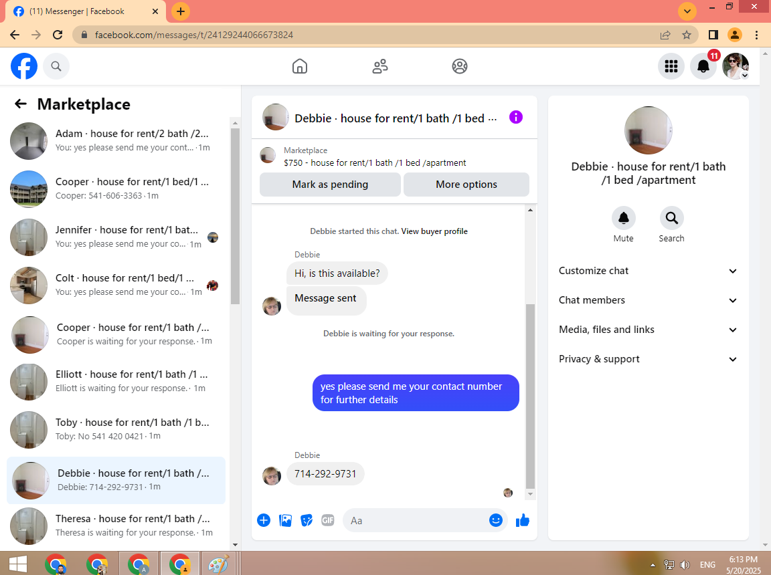771x575 pixels.
Task: Click the browser address bar URL
Action: pos(194,35)
